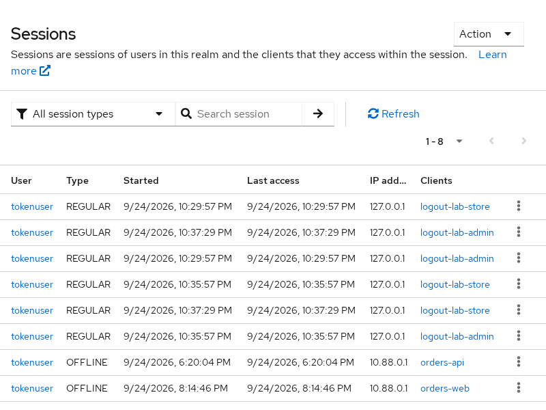Click Started time 9/24/2026, 8:14:46 PM
The image size is (546, 410).
175,388
